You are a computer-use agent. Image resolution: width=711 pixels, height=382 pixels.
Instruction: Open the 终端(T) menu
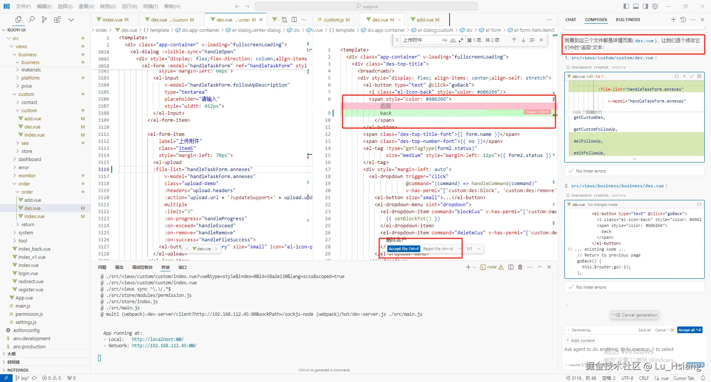(x=150, y=6)
